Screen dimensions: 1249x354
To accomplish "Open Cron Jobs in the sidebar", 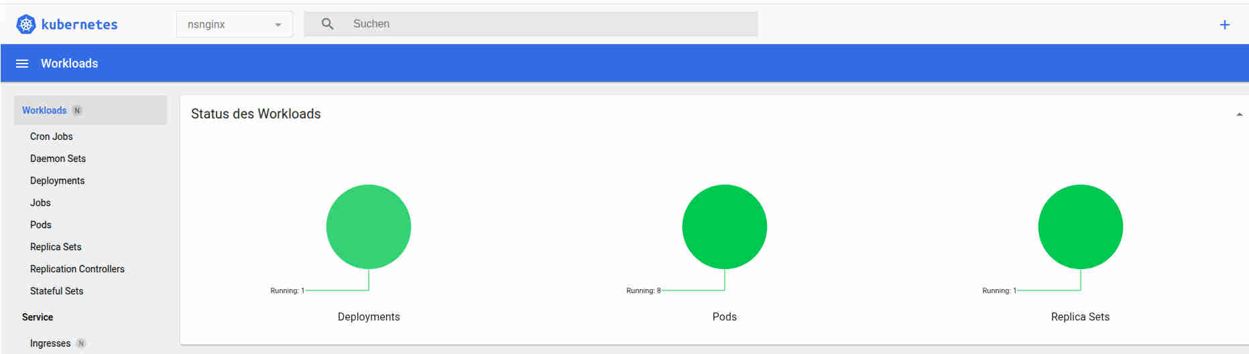I will [x=52, y=137].
